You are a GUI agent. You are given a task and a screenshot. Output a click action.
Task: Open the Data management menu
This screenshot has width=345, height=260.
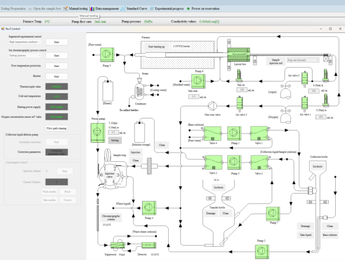[104, 9]
